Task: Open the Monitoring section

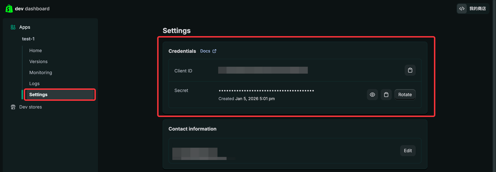Action: pyautogui.click(x=41, y=72)
